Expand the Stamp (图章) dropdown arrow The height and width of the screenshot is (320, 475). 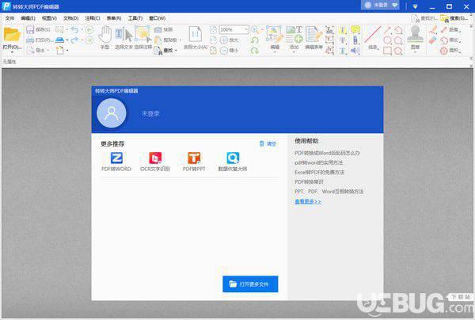point(415,52)
